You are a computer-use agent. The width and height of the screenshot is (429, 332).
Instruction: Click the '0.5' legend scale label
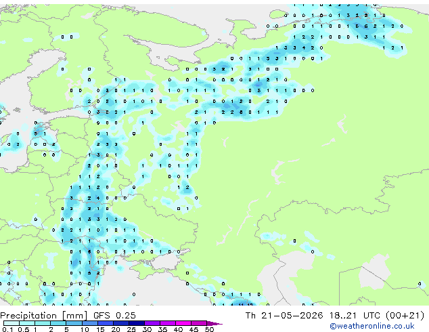[24, 329]
